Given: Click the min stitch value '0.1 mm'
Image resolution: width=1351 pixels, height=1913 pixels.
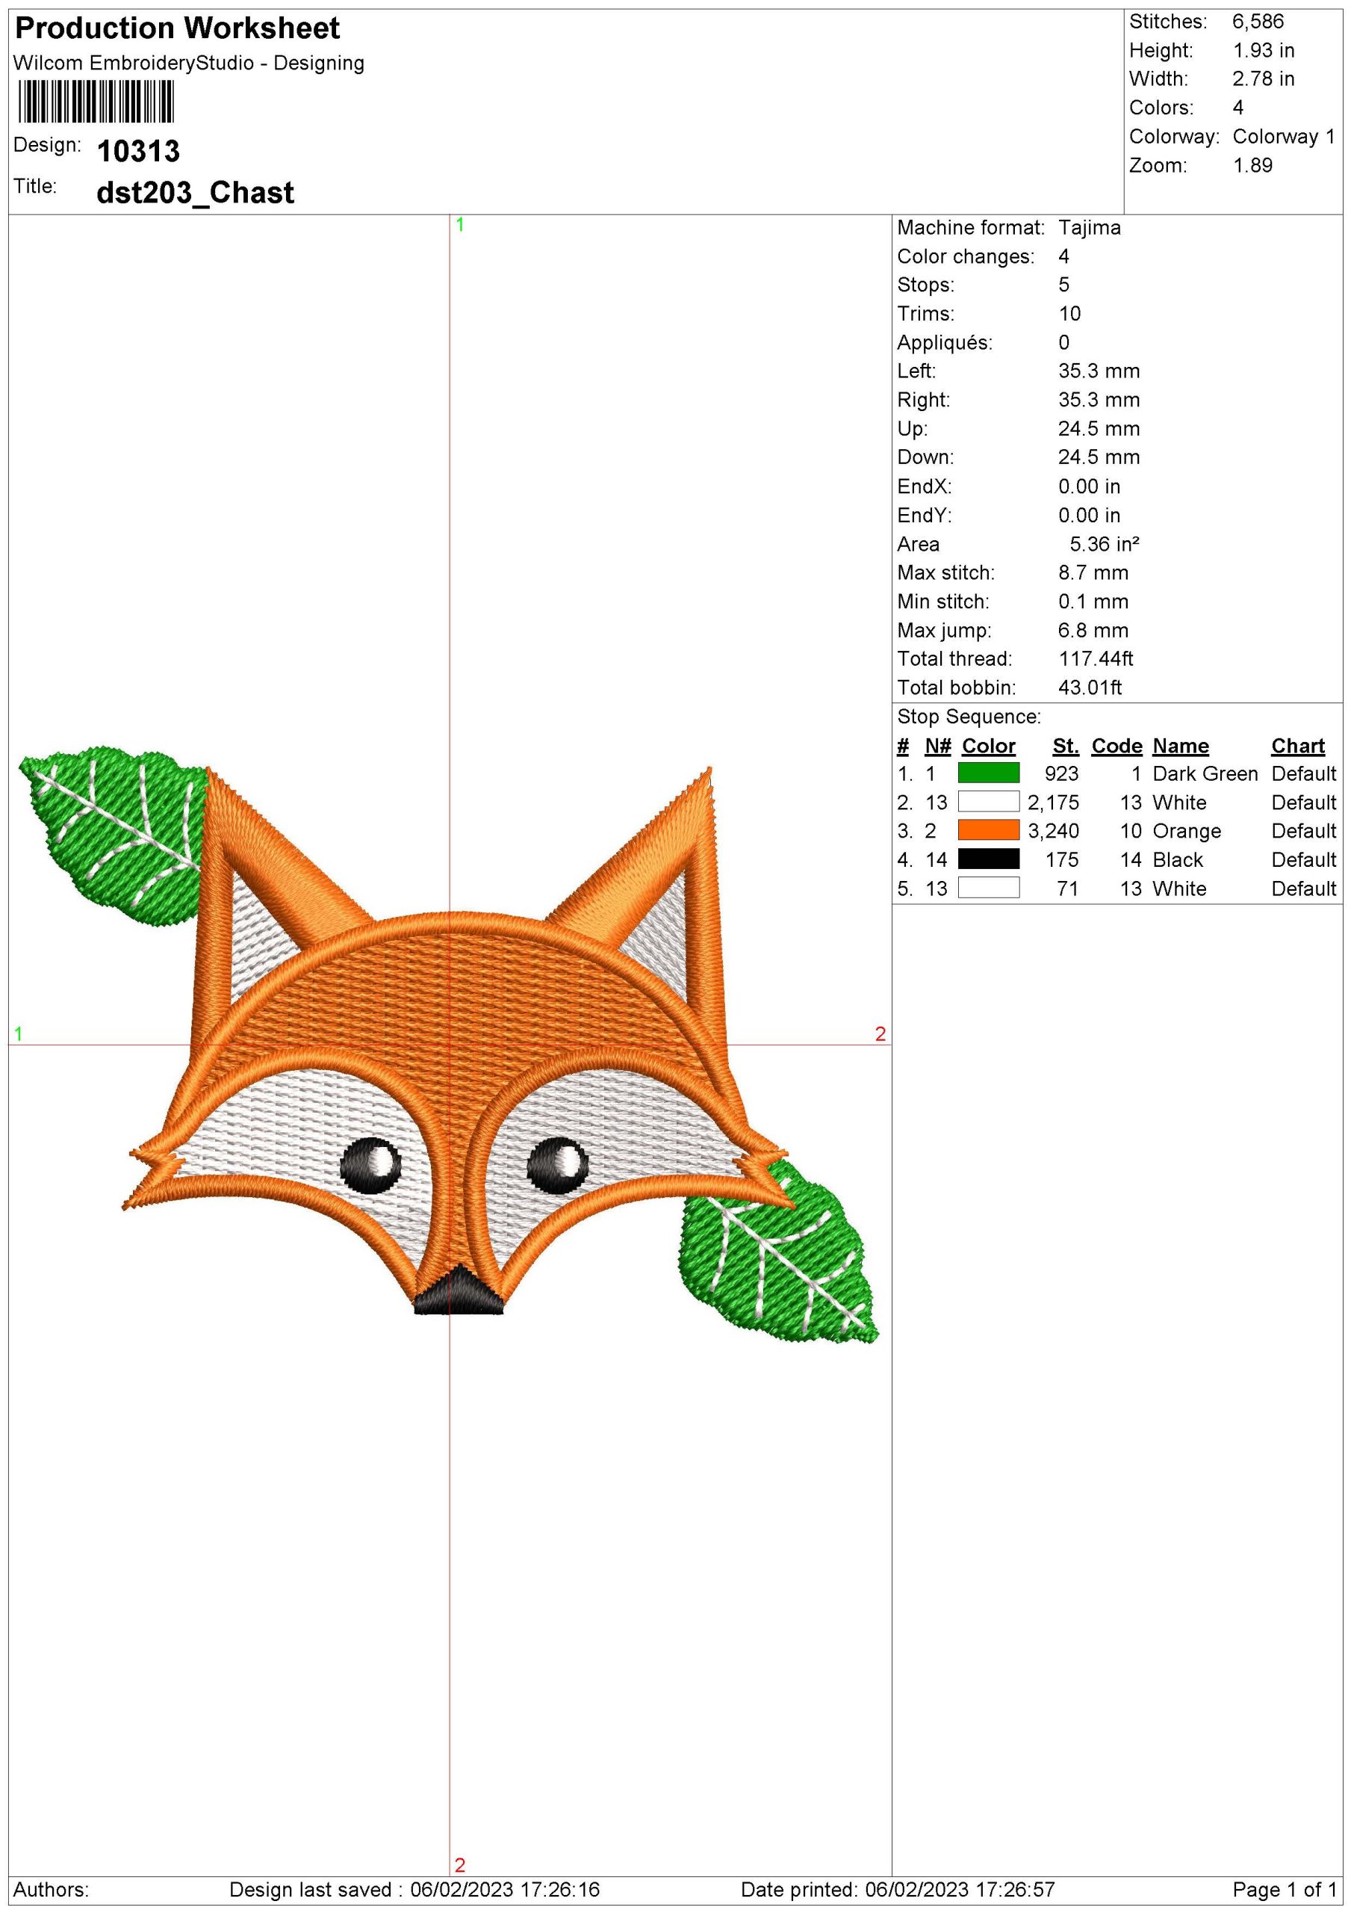Looking at the screenshot, I should pyautogui.click(x=1093, y=602).
